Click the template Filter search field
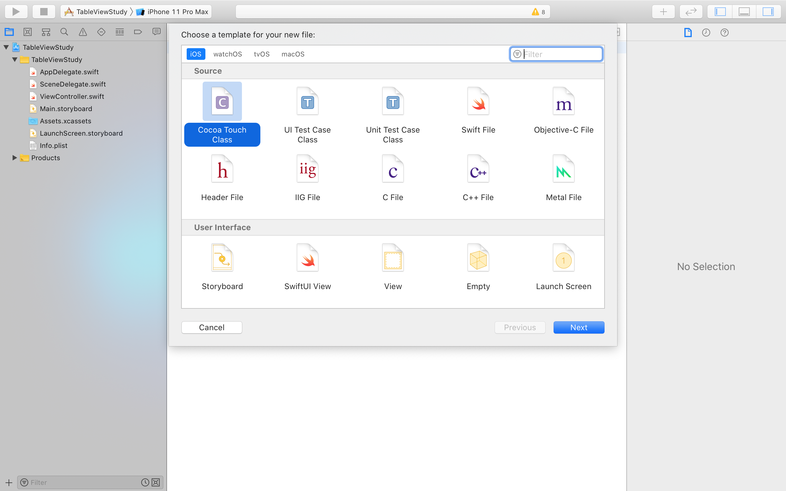The image size is (786, 491). (561, 54)
